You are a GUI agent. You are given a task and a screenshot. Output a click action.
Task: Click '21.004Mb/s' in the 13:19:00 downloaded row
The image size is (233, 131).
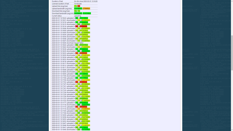(86, 33)
